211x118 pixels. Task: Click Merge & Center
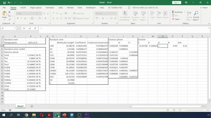pos(81,18)
